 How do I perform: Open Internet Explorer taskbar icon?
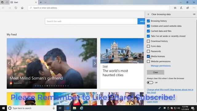tap(82, 108)
